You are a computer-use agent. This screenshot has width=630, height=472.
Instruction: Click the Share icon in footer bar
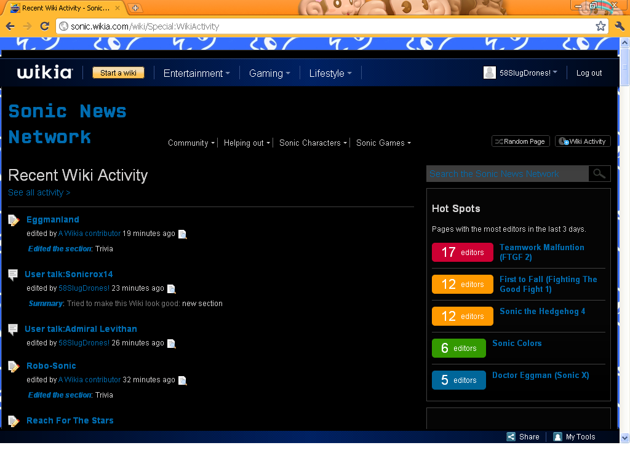point(511,437)
